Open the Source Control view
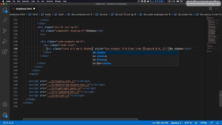 [5, 31]
